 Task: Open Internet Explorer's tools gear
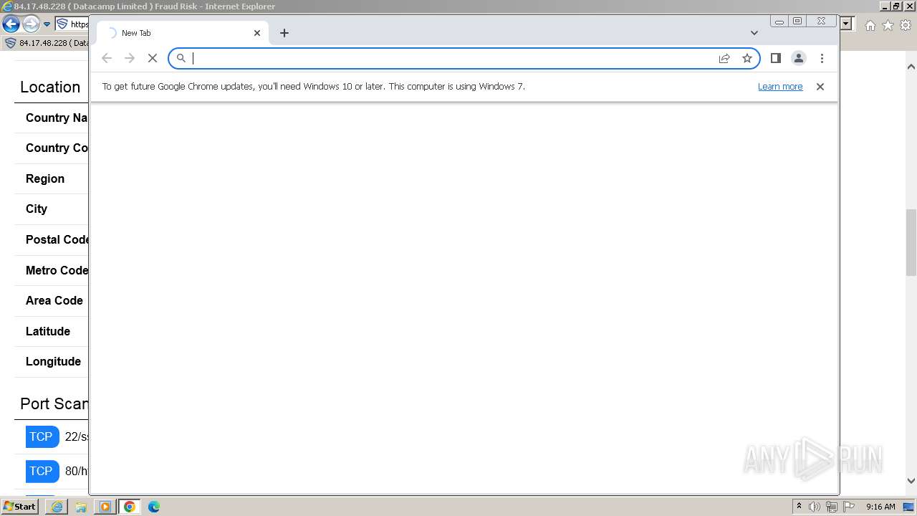click(x=906, y=25)
